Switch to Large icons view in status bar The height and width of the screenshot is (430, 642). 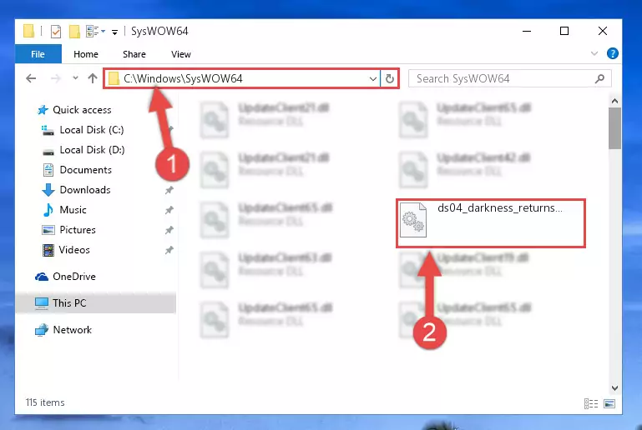(x=609, y=404)
